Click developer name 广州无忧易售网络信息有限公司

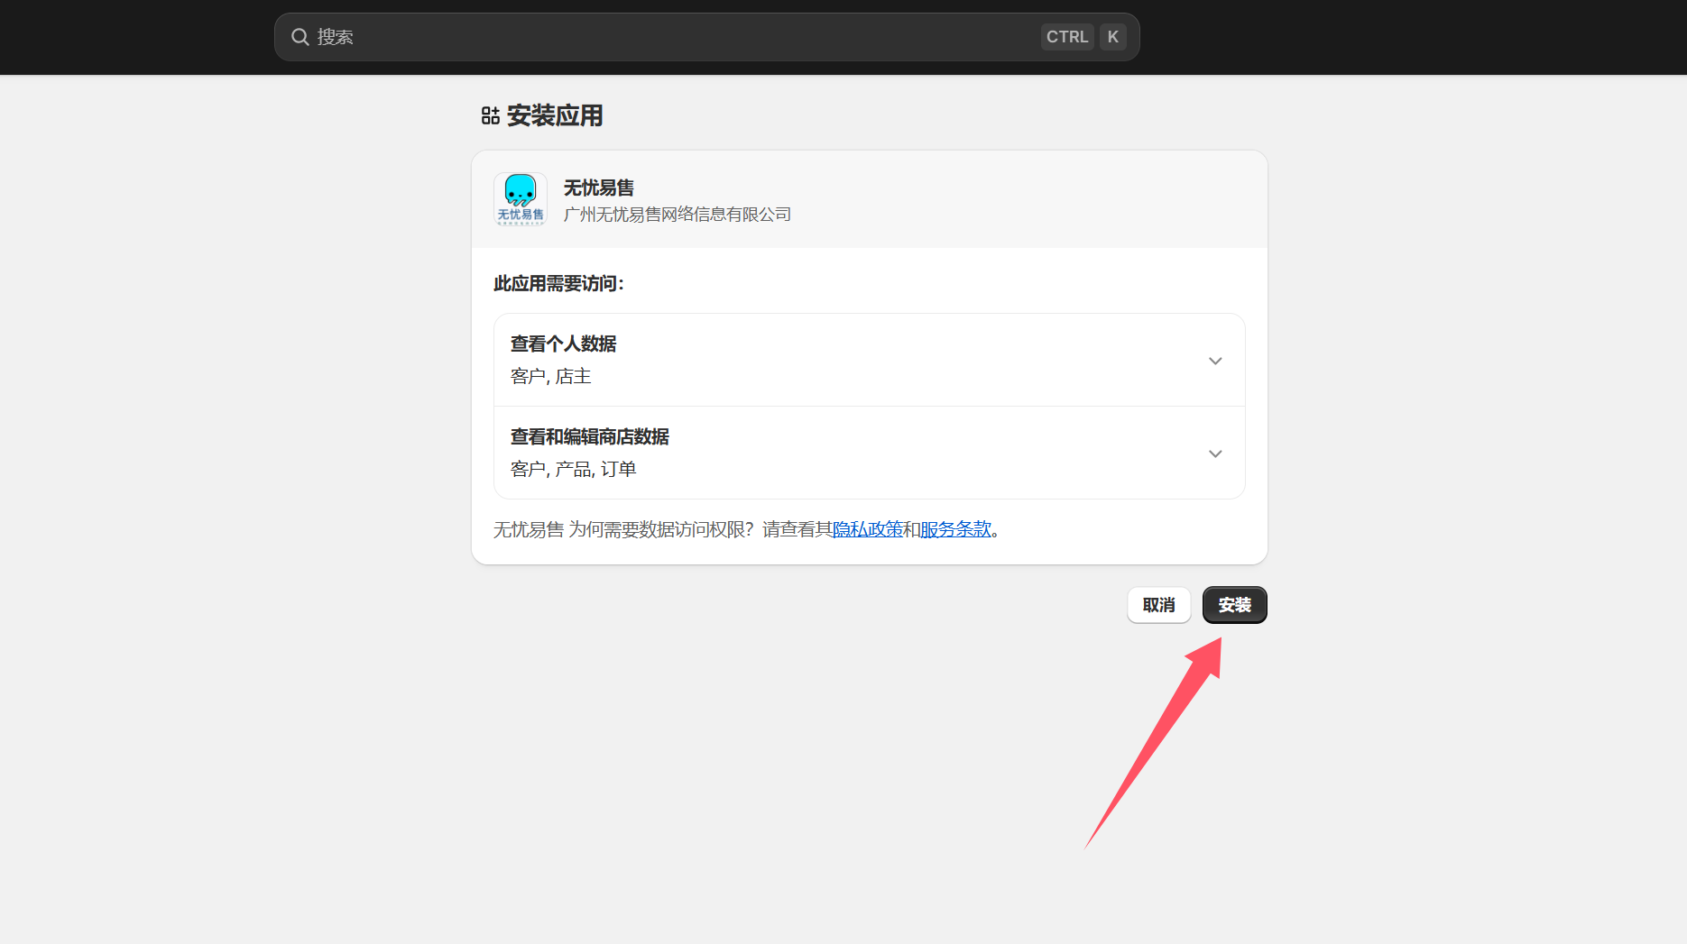coord(677,215)
